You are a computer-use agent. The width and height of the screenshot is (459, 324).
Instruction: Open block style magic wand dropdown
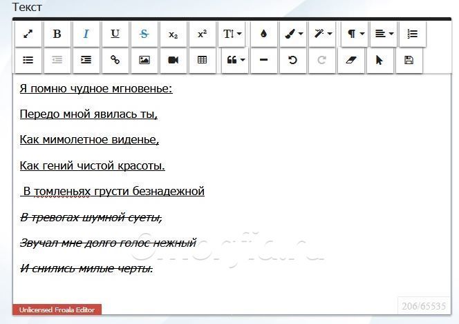pos(322,34)
